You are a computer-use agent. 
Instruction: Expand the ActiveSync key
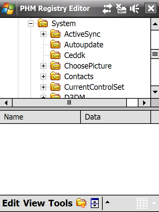[x=43, y=34]
